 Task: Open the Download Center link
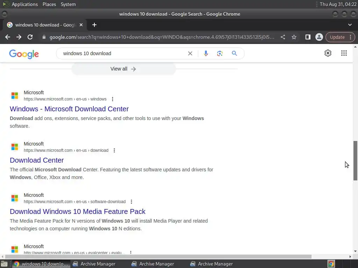(37, 160)
